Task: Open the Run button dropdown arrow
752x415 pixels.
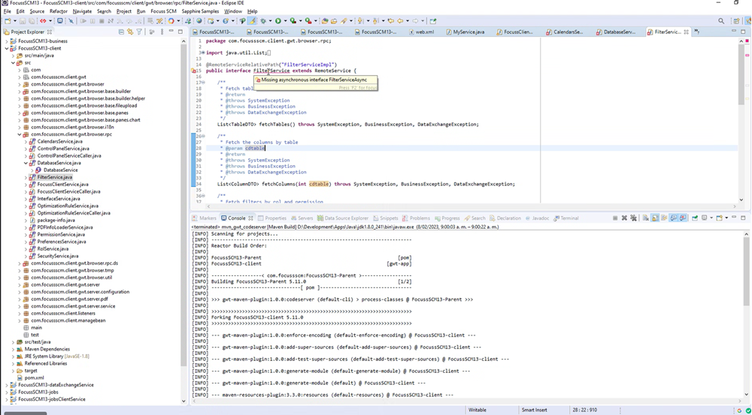Action: tap(285, 21)
